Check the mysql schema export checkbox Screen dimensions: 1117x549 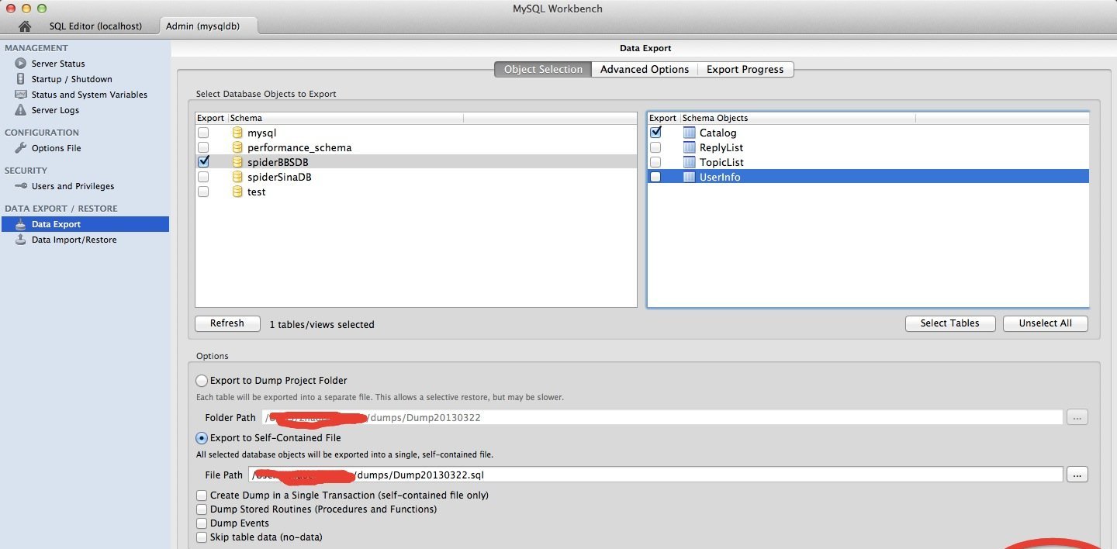[x=203, y=133]
